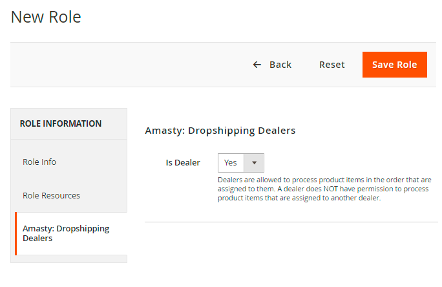Select the Amasty: Dropshipping Dealers sidebar tab
Viewport: 442px width, 287px height.
(x=66, y=233)
